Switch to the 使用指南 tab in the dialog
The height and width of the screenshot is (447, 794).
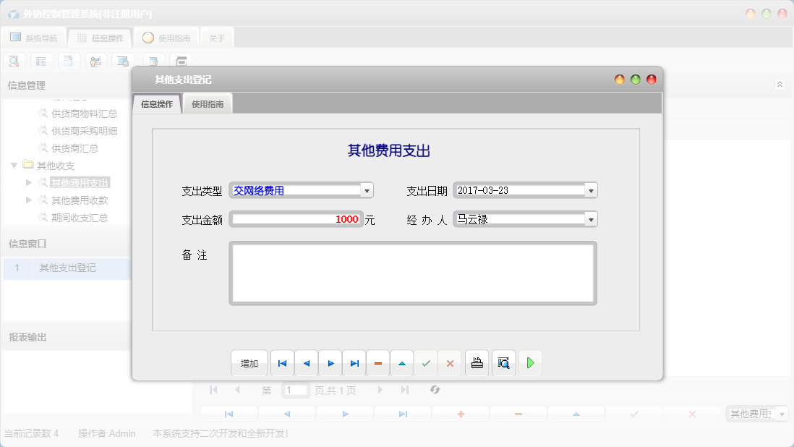click(x=208, y=103)
